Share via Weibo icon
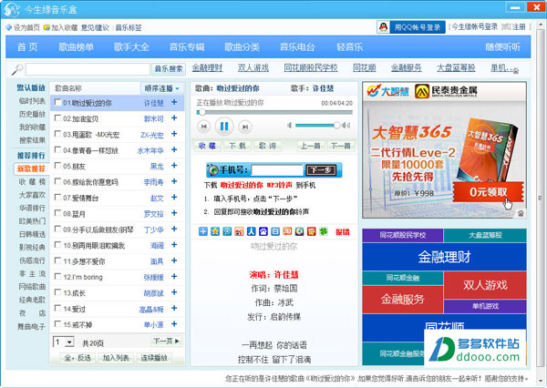The width and height of the screenshot is (547, 388). 239,231
